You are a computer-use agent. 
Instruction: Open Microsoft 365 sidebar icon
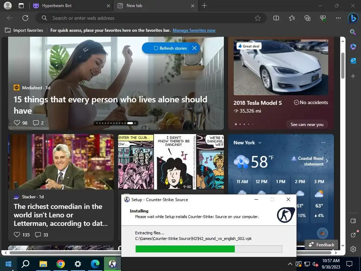pyautogui.click(x=353, y=47)
